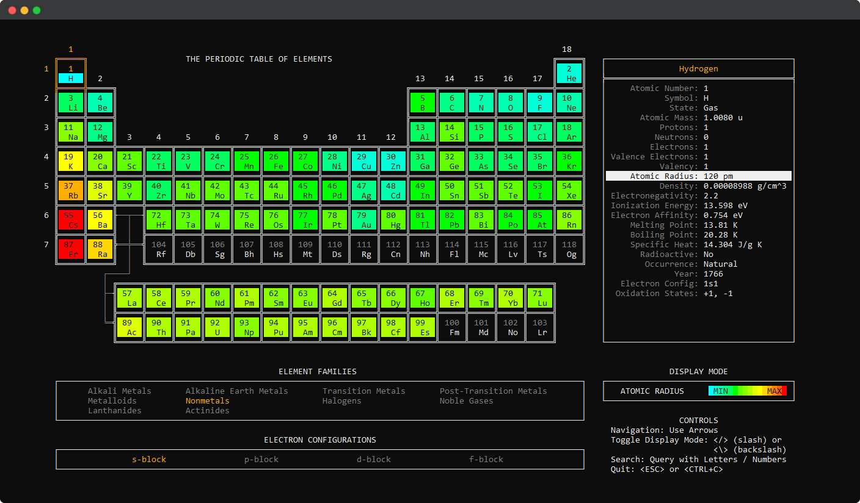Select the Melting Point row
Viewport: 860px width, 503px height.
(699, 225)
